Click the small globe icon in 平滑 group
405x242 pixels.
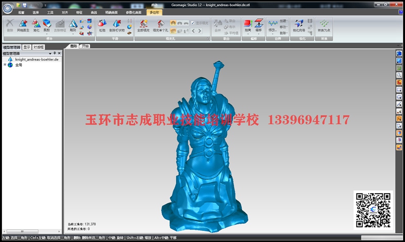[129, 27]
